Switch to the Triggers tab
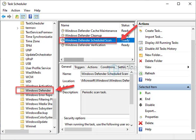 tap(79, 67)
